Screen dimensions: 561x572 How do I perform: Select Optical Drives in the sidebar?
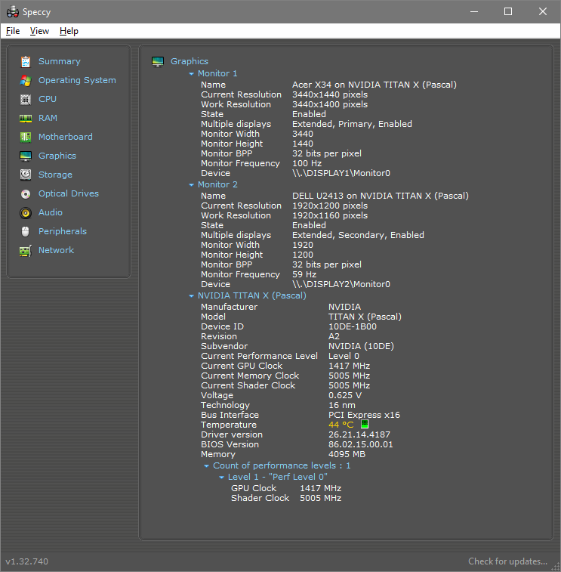(x=69, y=193)
